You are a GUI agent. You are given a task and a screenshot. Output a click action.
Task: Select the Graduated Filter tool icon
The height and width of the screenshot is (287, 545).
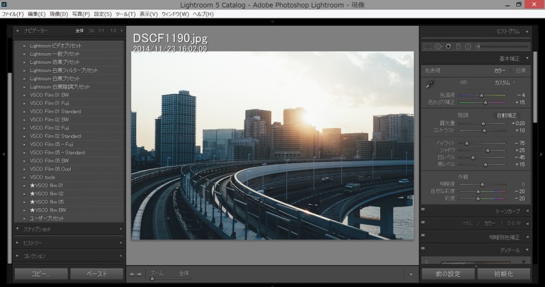click(458, 46)
